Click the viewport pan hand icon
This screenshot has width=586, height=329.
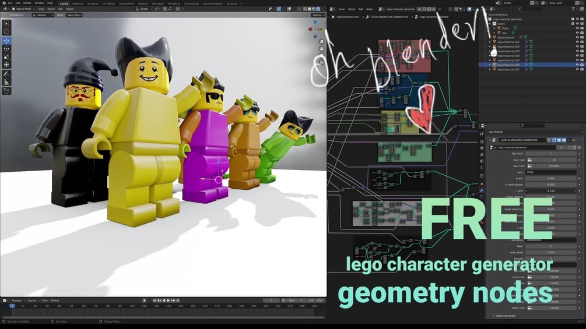pyautogui.click(x=321, y=49)
